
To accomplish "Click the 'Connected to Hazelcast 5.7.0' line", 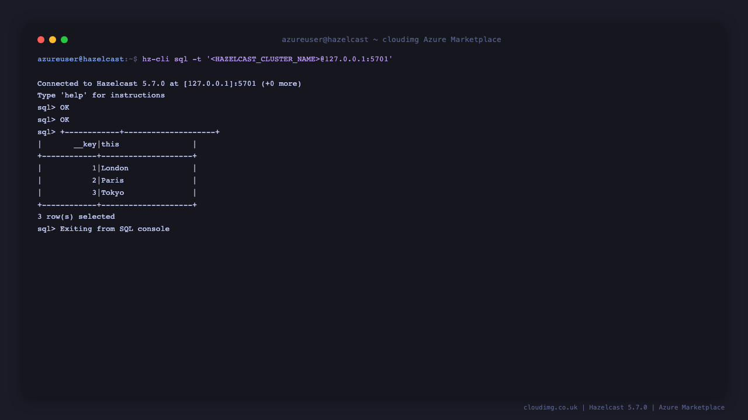I will [169, 83].
